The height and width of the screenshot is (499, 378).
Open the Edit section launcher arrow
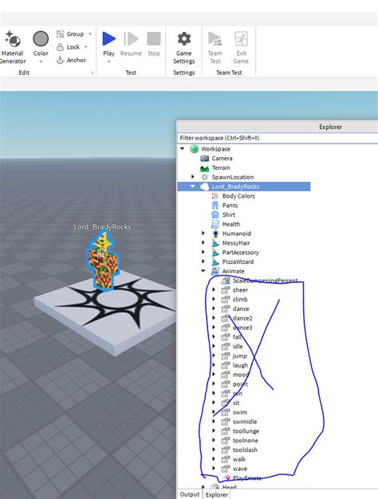(x=92, y=73)
